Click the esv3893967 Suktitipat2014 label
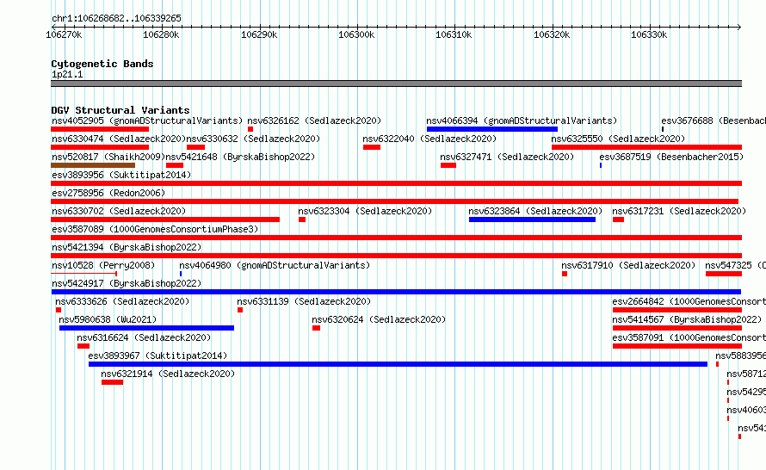This screenshot has height=470, width=766. (158, 356)
